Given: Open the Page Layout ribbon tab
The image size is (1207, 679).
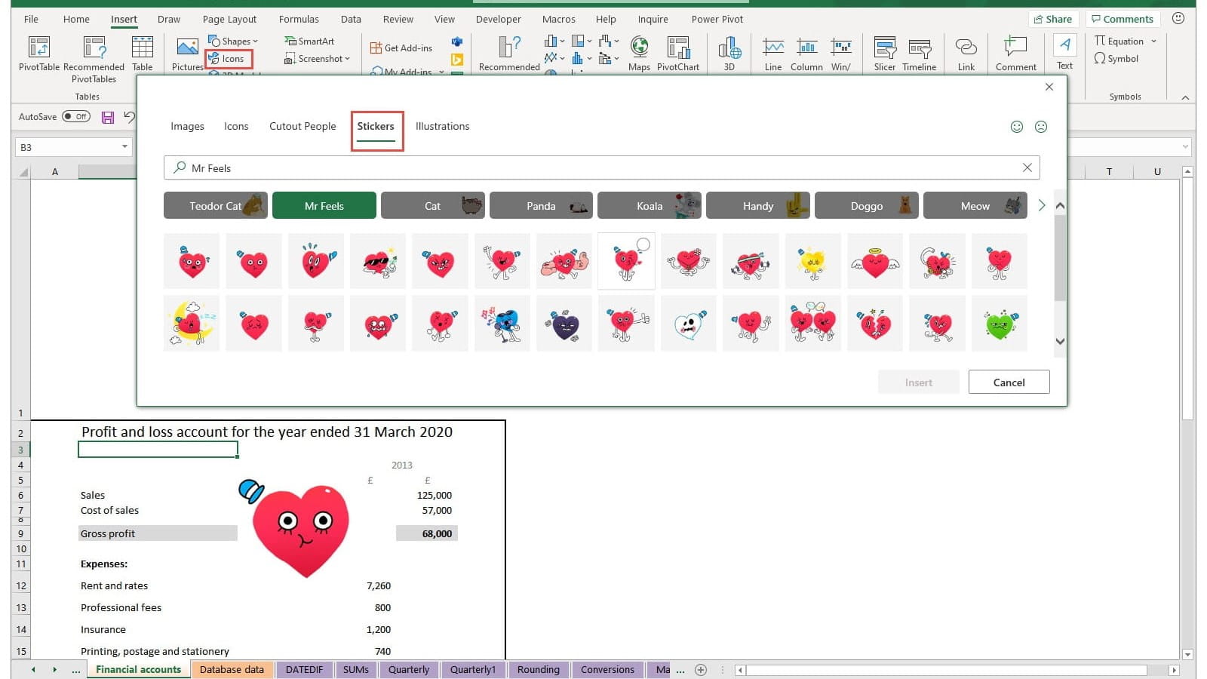Looking at the screenshot, I should 229,19.
